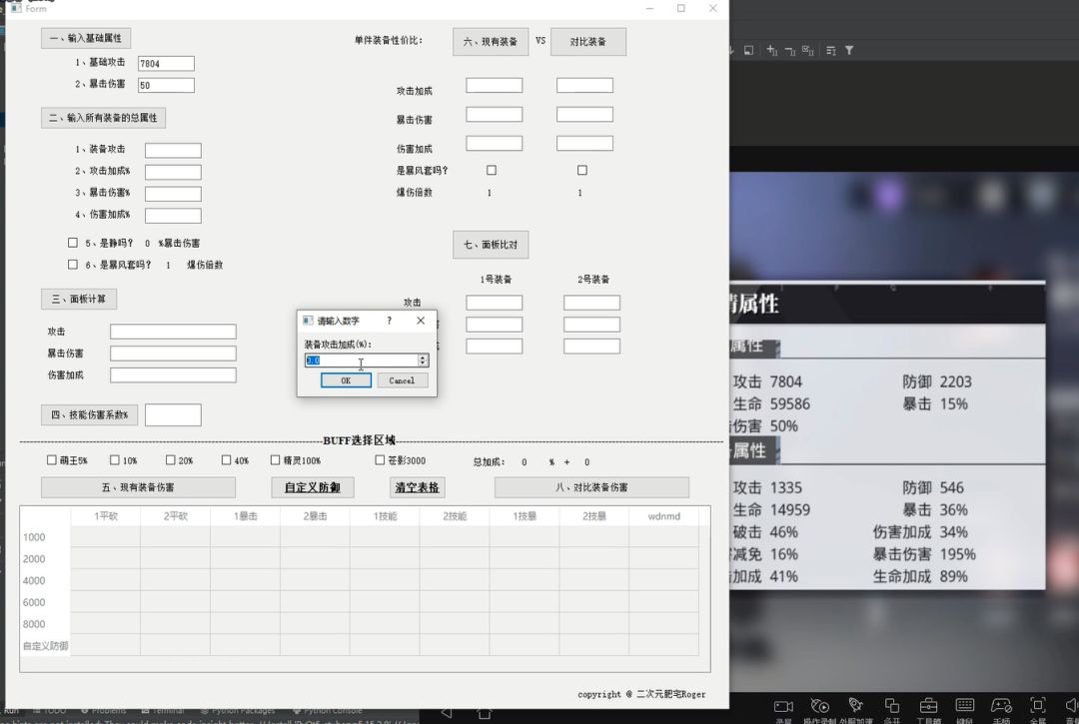Click the 一、输入基础属性 button

point(86,38)
